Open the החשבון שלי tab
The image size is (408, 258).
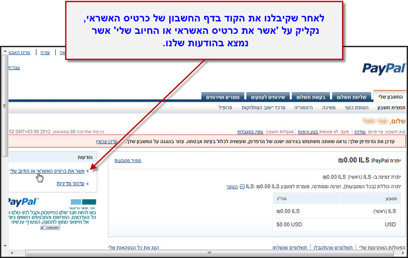(x=390, y=97)
